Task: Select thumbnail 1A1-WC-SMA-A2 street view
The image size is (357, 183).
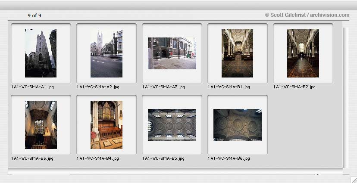Action: click(x=106, y=53)
